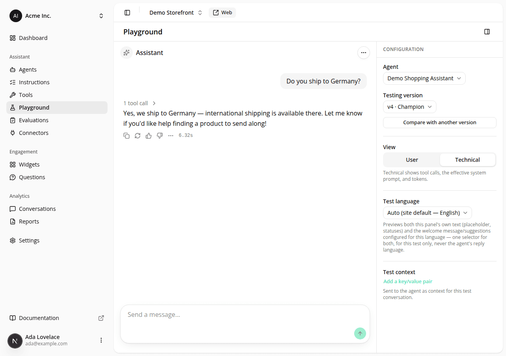Open the Evaluations page
The width and height of the screenshot is (506, 356).
[57, 120]
